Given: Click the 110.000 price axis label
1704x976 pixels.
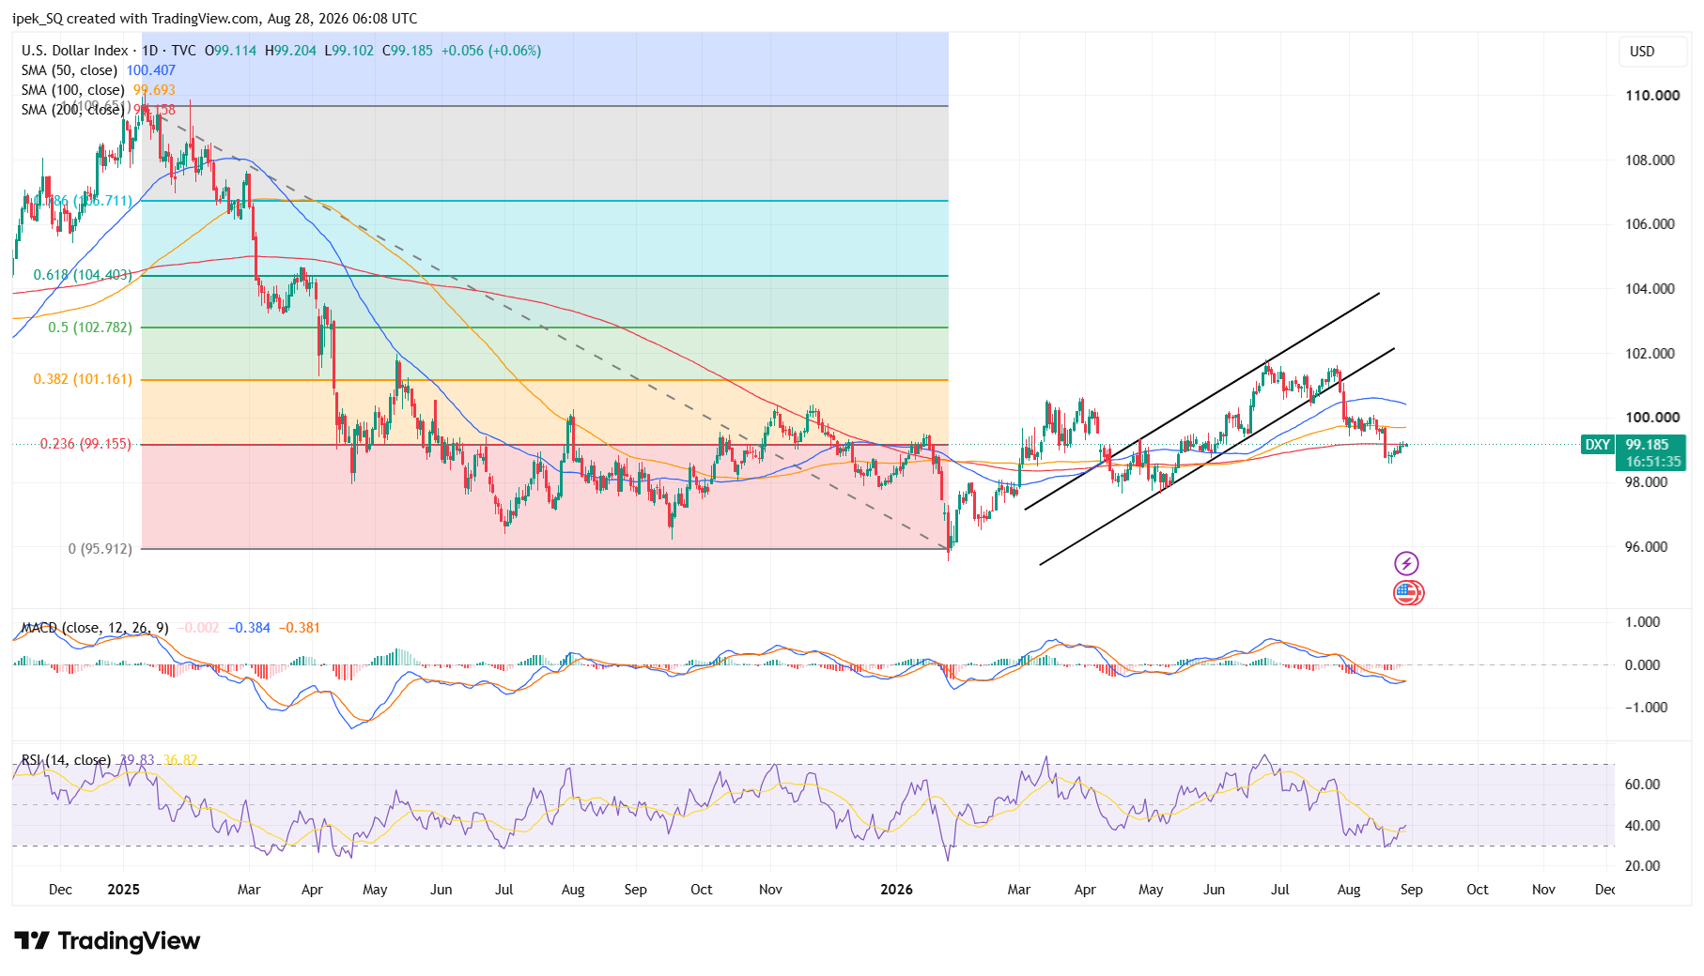Looking at the screenshot, I should pyautogui.click(x=1653, y=96).
